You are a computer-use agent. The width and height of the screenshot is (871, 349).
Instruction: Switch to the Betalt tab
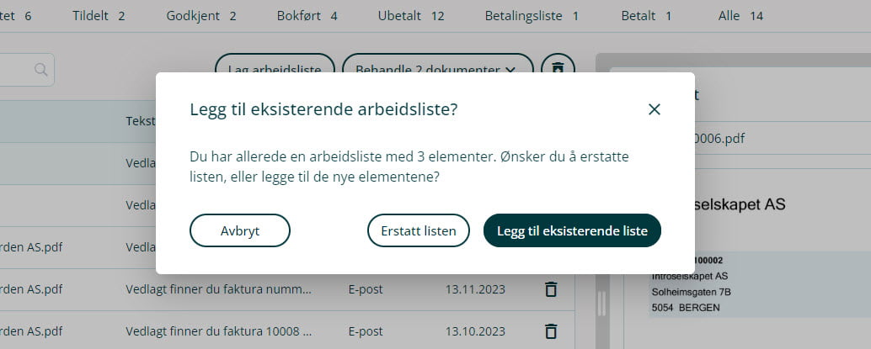646,16
